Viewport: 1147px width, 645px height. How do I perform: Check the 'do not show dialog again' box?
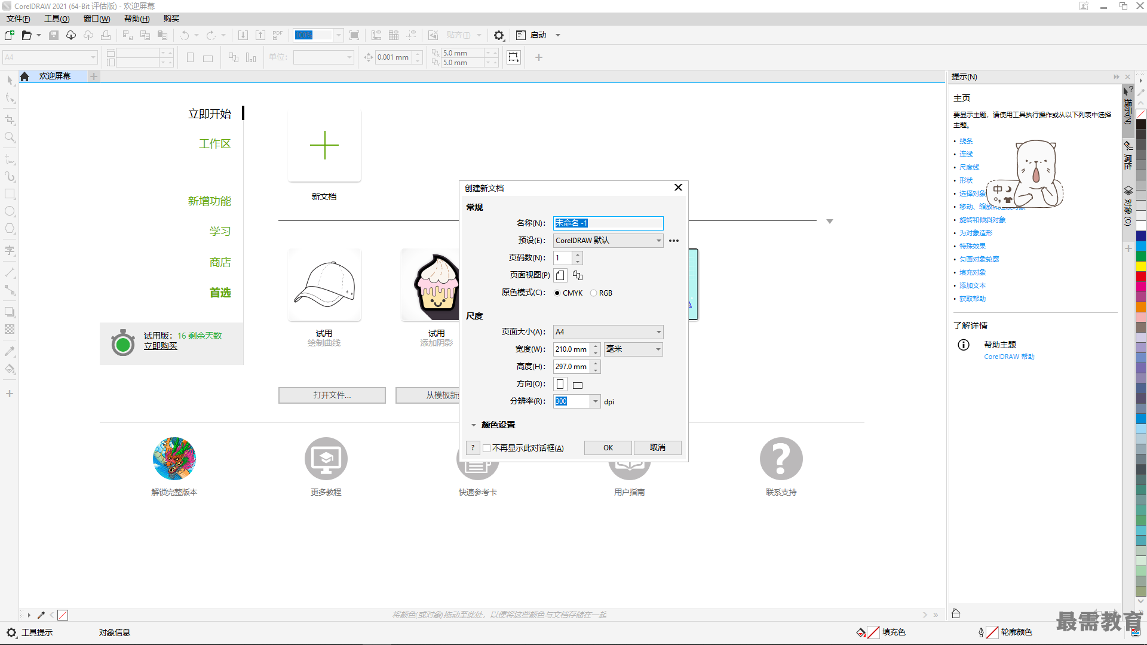(487, 448)
